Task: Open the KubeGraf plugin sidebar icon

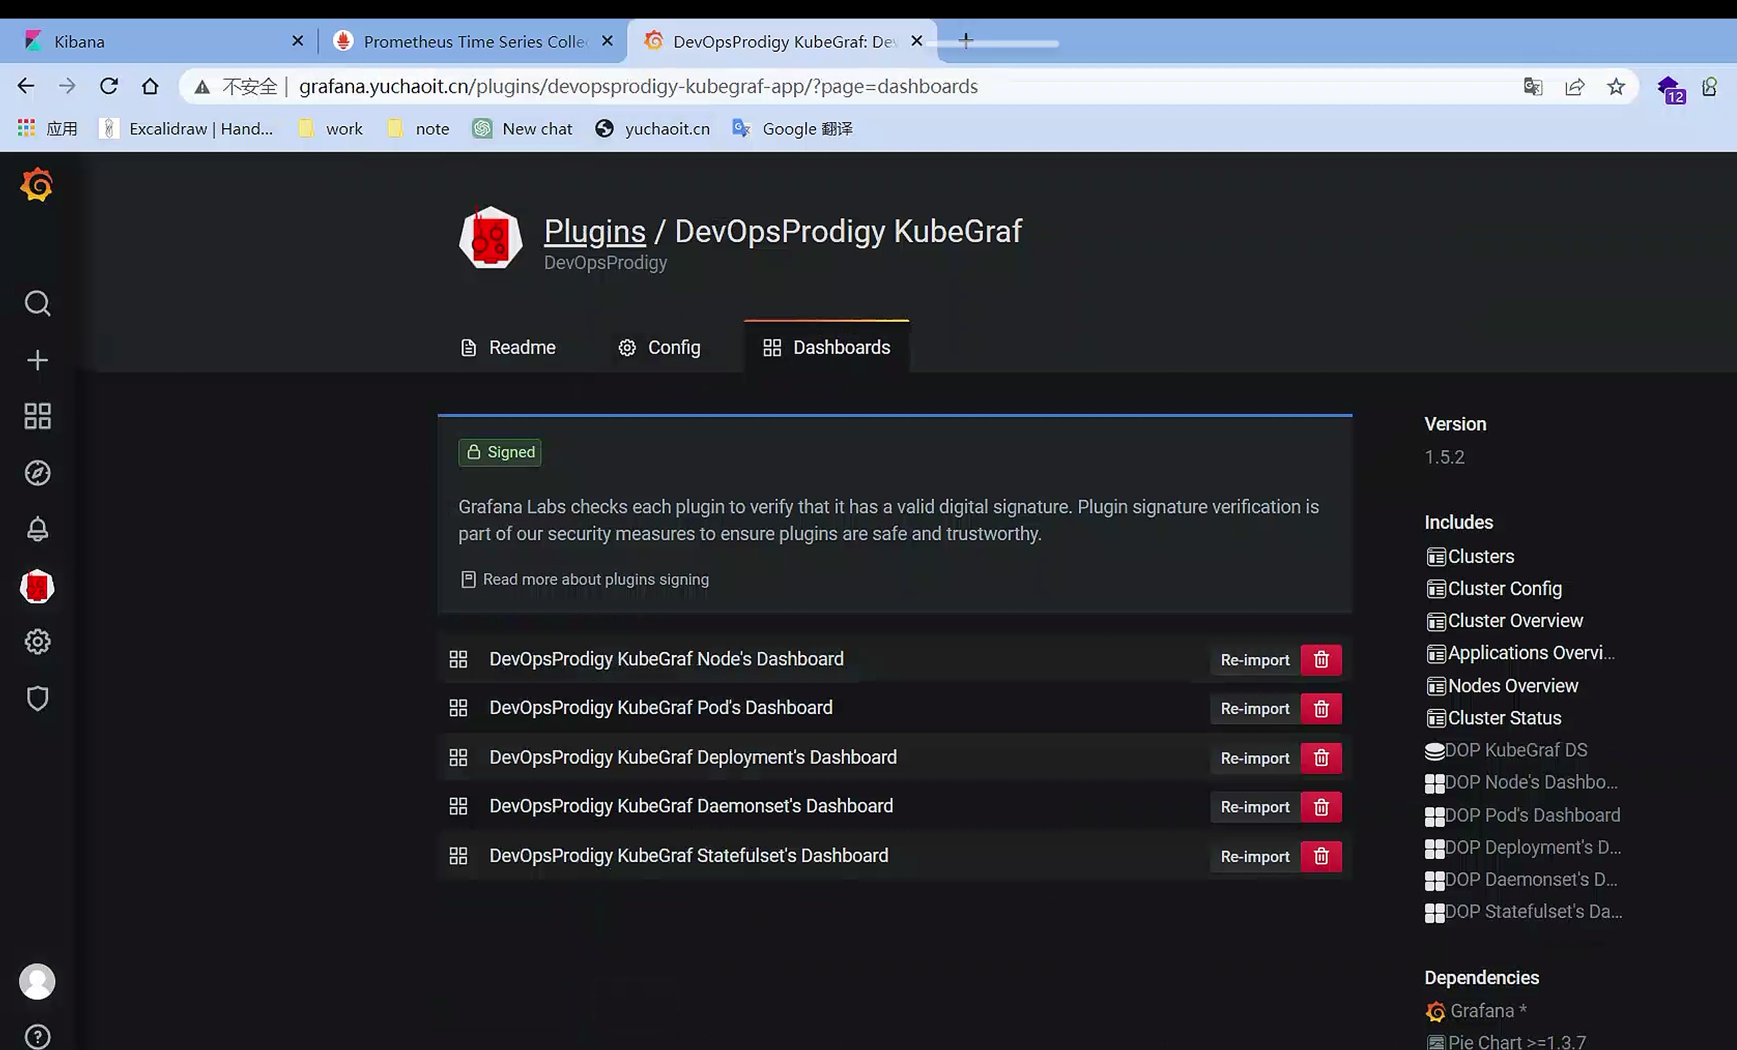Action: tap(37, 586)
